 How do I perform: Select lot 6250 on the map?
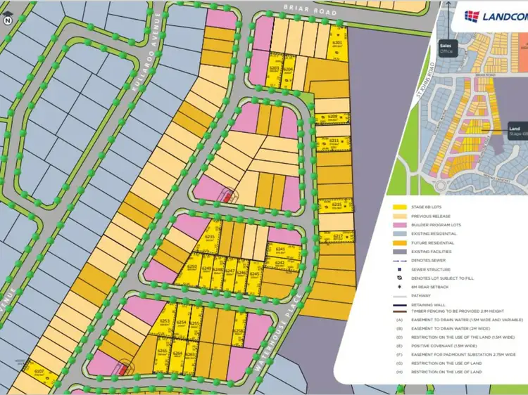(x=192, y=270)
